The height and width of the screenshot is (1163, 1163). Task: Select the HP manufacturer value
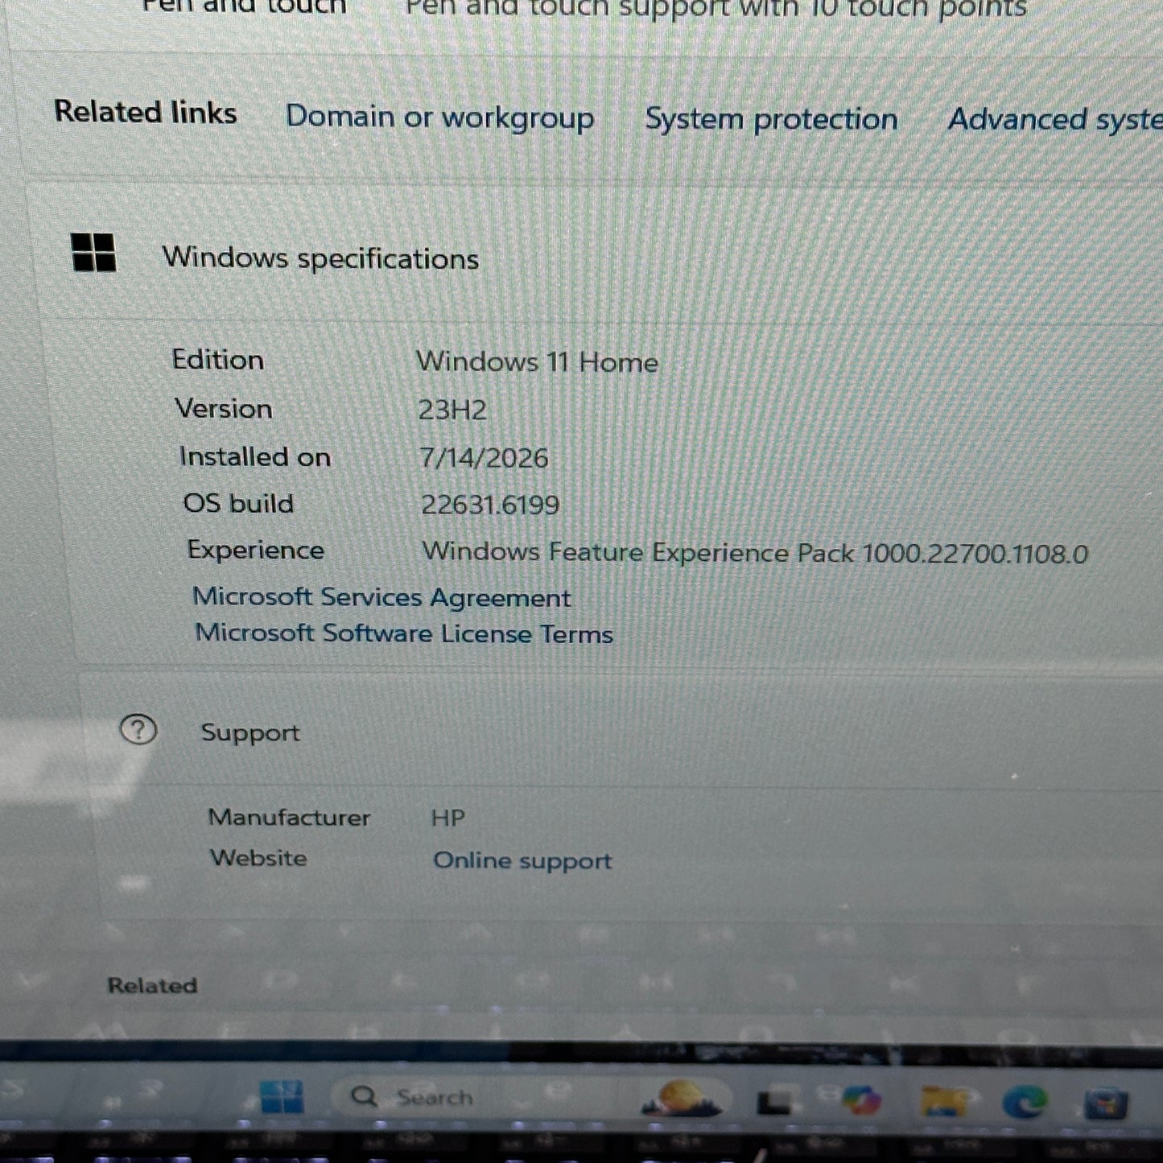tap(447, 818)
